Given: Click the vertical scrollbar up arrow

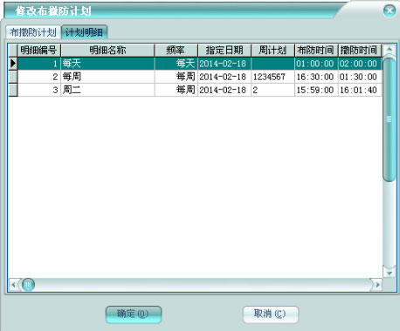Looking at the screenshot, I should [x=390, y=50].
